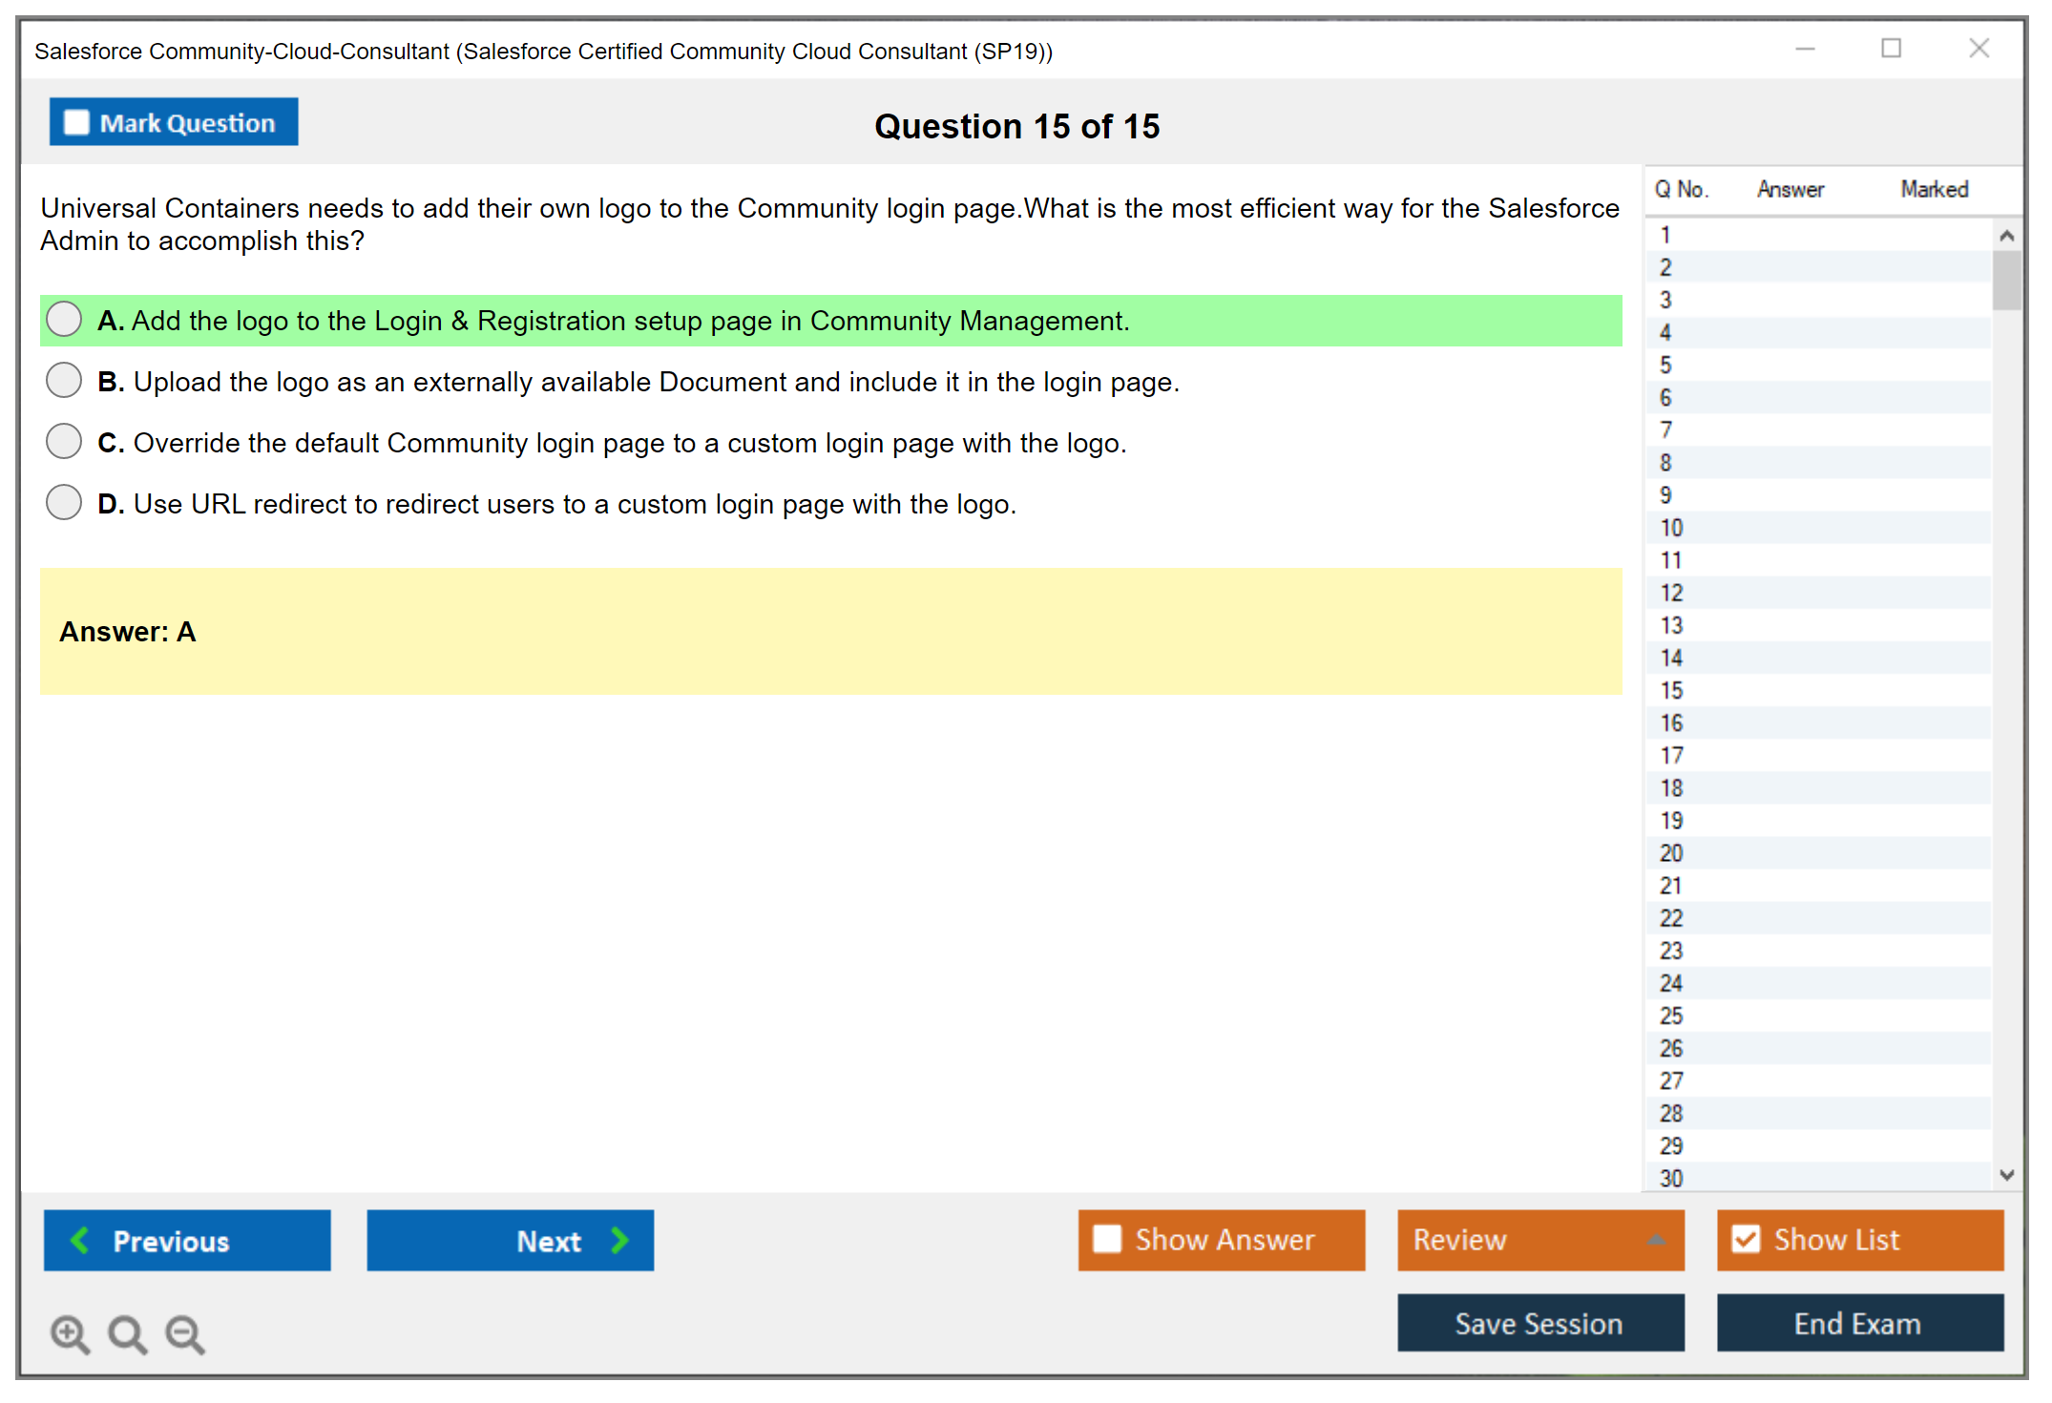Uncheck the Show List checkbox
Image resolution: width=2052 pixels, height=1403 pixels.
coord(1746,1239)
